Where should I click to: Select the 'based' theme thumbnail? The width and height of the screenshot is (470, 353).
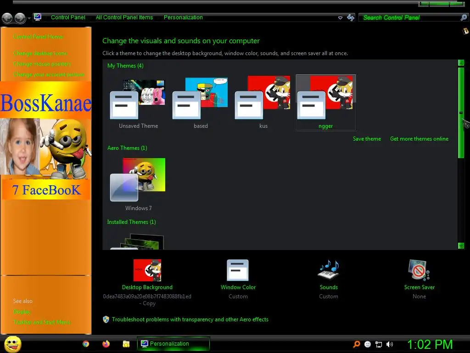[x=201, y=102]
